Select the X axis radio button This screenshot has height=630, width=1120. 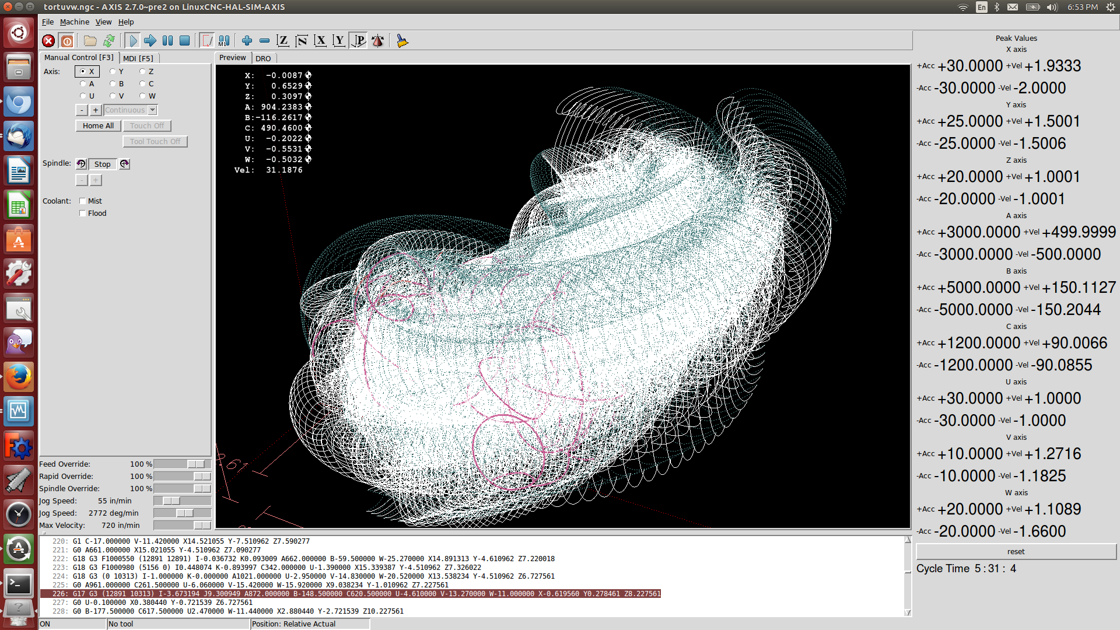87,72
